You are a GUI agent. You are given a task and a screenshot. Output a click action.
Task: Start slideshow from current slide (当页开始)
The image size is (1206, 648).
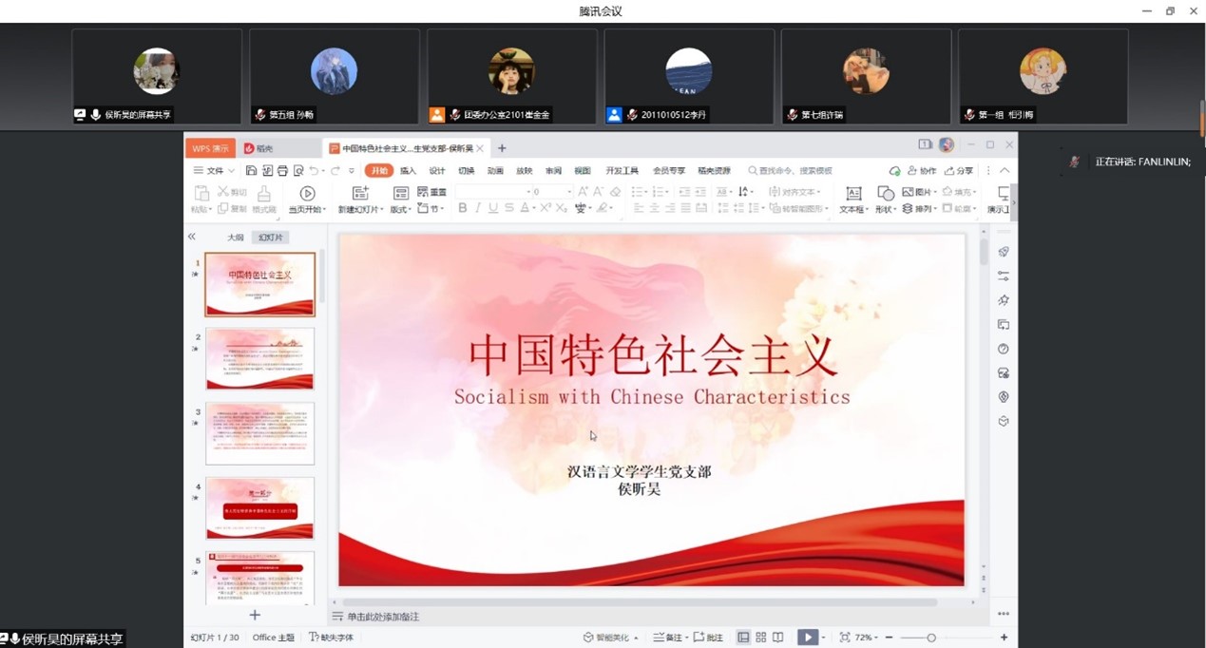[x=307, y=194]
